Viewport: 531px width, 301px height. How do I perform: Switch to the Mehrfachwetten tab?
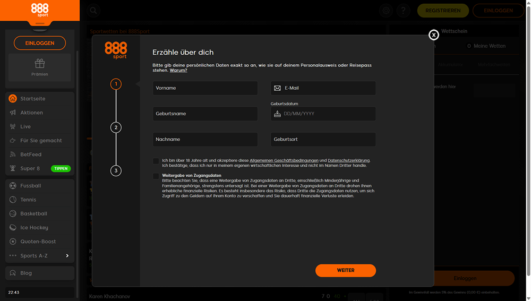pos(494,65)
